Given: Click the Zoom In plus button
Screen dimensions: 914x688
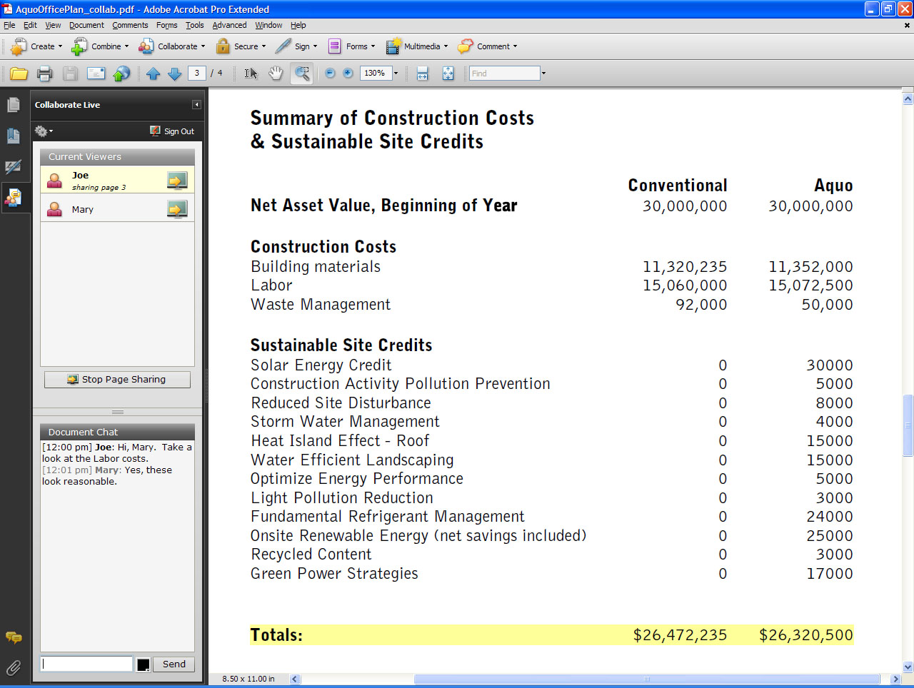Looking at the screenshot, I should pyautogui.click(x=348, y=73).
